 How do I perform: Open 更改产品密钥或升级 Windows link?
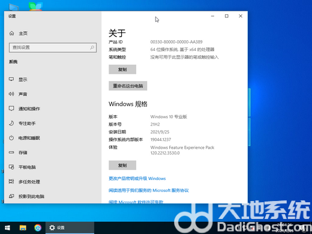pos(137,178)
